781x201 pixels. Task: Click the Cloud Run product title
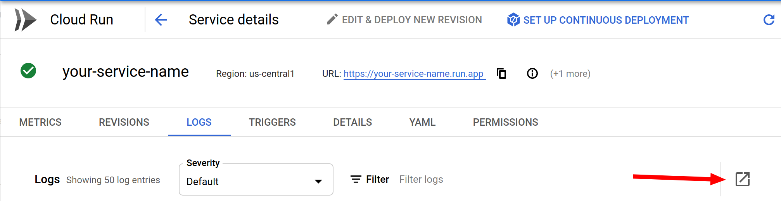pyautogui.click(x=81, y=20)
